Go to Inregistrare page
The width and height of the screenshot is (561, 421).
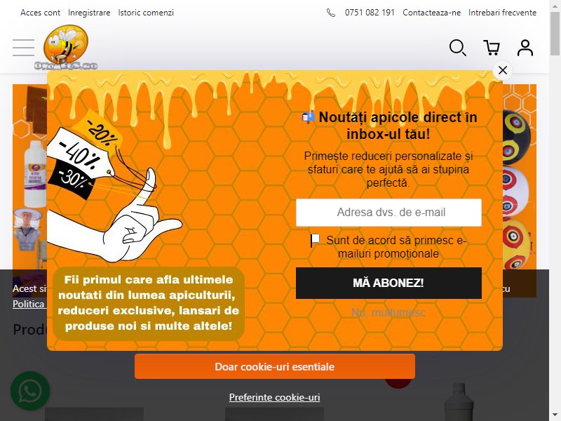89,13
